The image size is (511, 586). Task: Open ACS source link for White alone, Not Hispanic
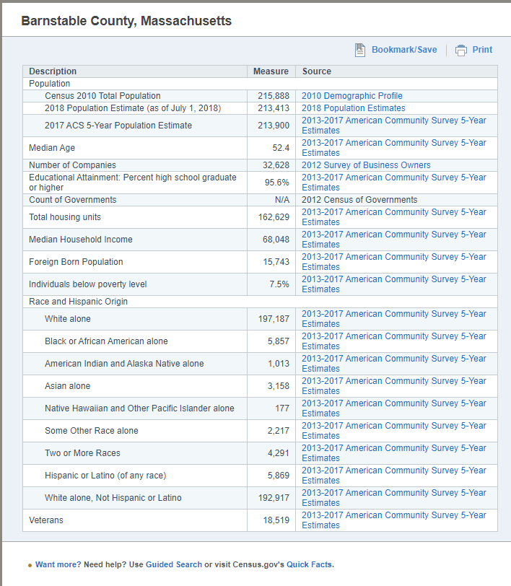pos(394,498)
